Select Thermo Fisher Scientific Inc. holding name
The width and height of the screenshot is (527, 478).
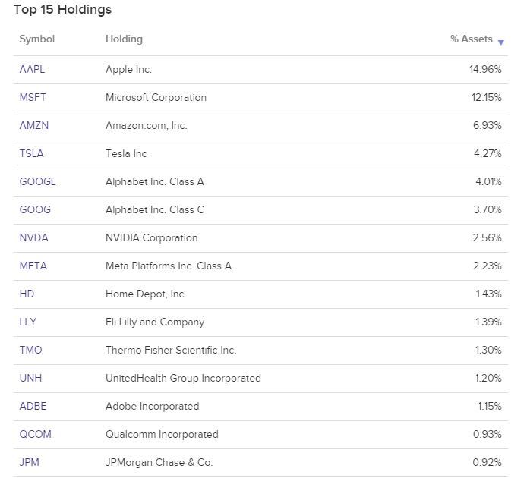[171, 350]
